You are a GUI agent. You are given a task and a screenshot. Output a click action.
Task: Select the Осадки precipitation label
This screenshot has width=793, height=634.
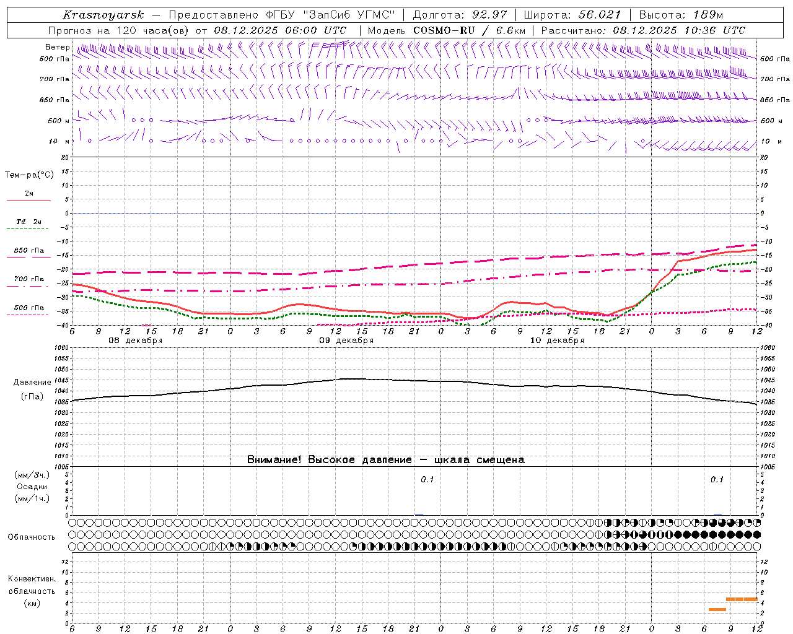pyautogui.click(x=32, y=487)
